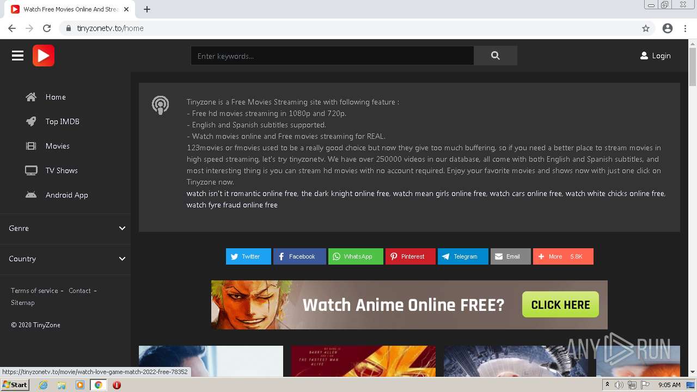Click the Windows Start button
This screenshot has width=697, height=392.
(15, 385)
